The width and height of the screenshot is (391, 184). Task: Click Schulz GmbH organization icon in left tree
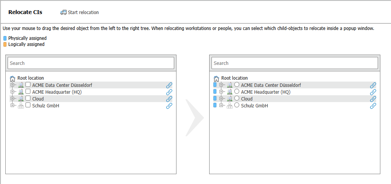(21, 106)
